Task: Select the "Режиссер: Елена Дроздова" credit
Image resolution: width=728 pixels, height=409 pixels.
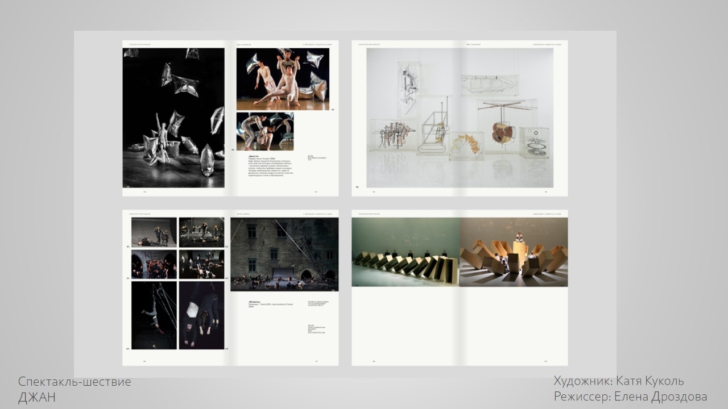Action: click(x=631, y=397)
